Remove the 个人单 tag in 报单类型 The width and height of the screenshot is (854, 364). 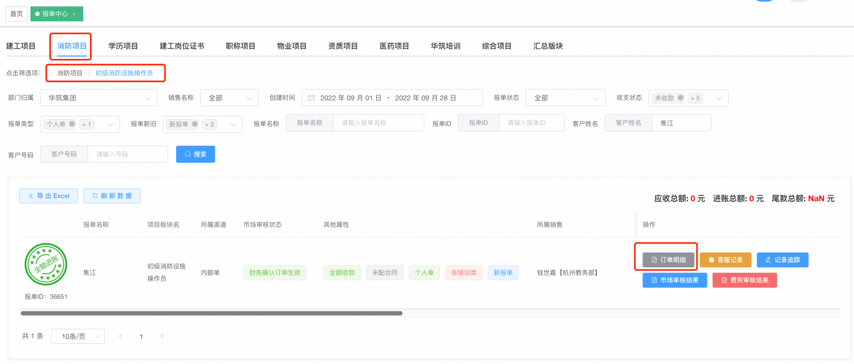click(72, 124)
